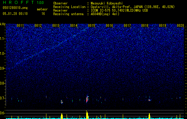The width and height of the screenshot is (187, 119).
Task: Click the tallest yellow power peak below 0015
Action: (x=87, y=115)
